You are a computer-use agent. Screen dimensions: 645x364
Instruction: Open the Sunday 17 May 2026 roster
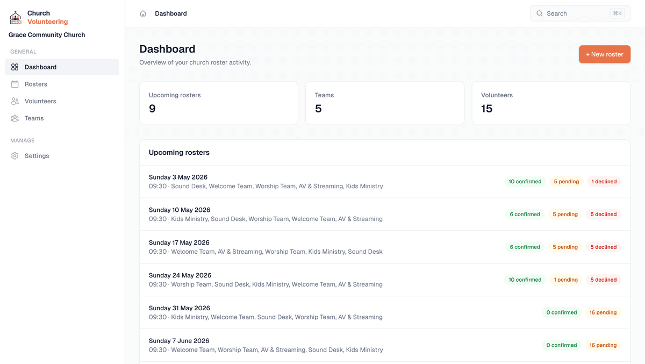coord(385,247)
